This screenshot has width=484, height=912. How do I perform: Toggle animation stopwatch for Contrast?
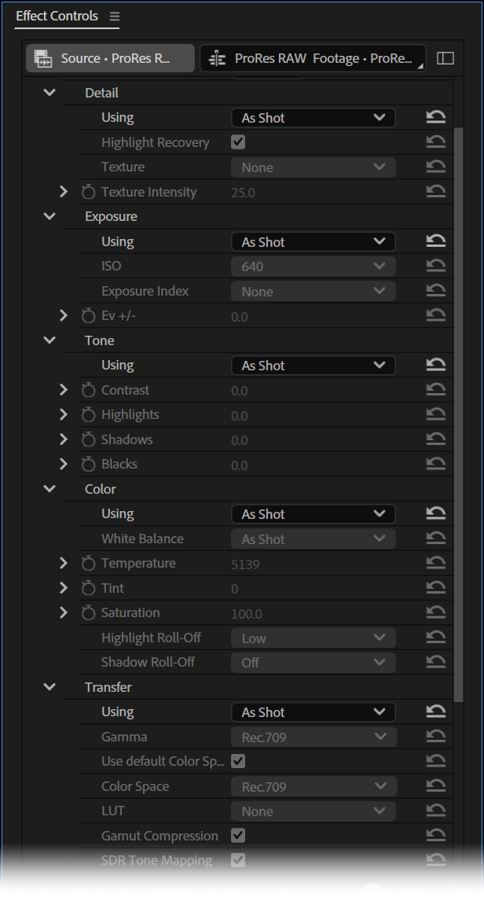point(88,391)
